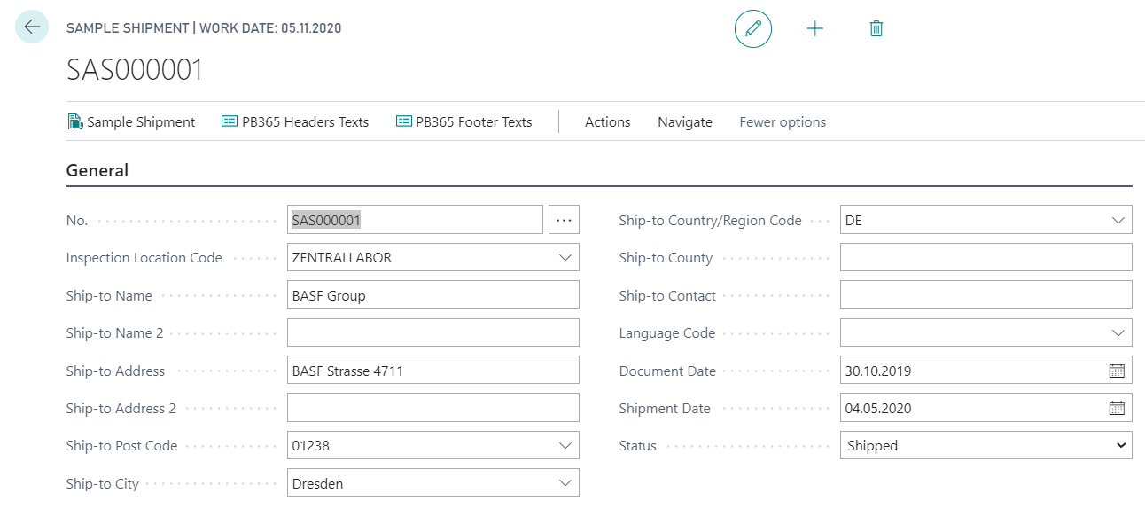Click the Ship-to Address 2 field
This screenshot has width=1145, height=524.
click(x=433, y=408)
